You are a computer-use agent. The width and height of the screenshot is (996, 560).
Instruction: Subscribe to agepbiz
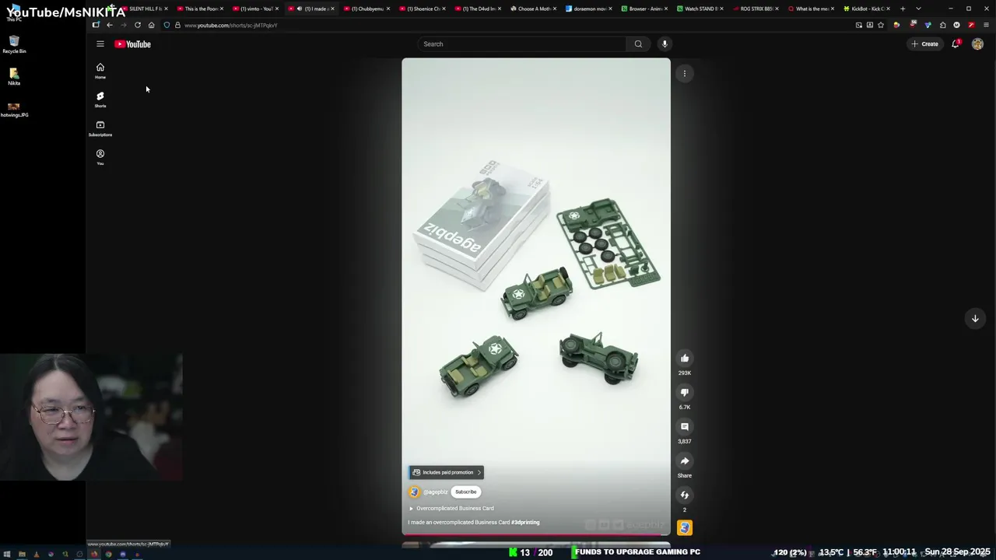[465, 492]
